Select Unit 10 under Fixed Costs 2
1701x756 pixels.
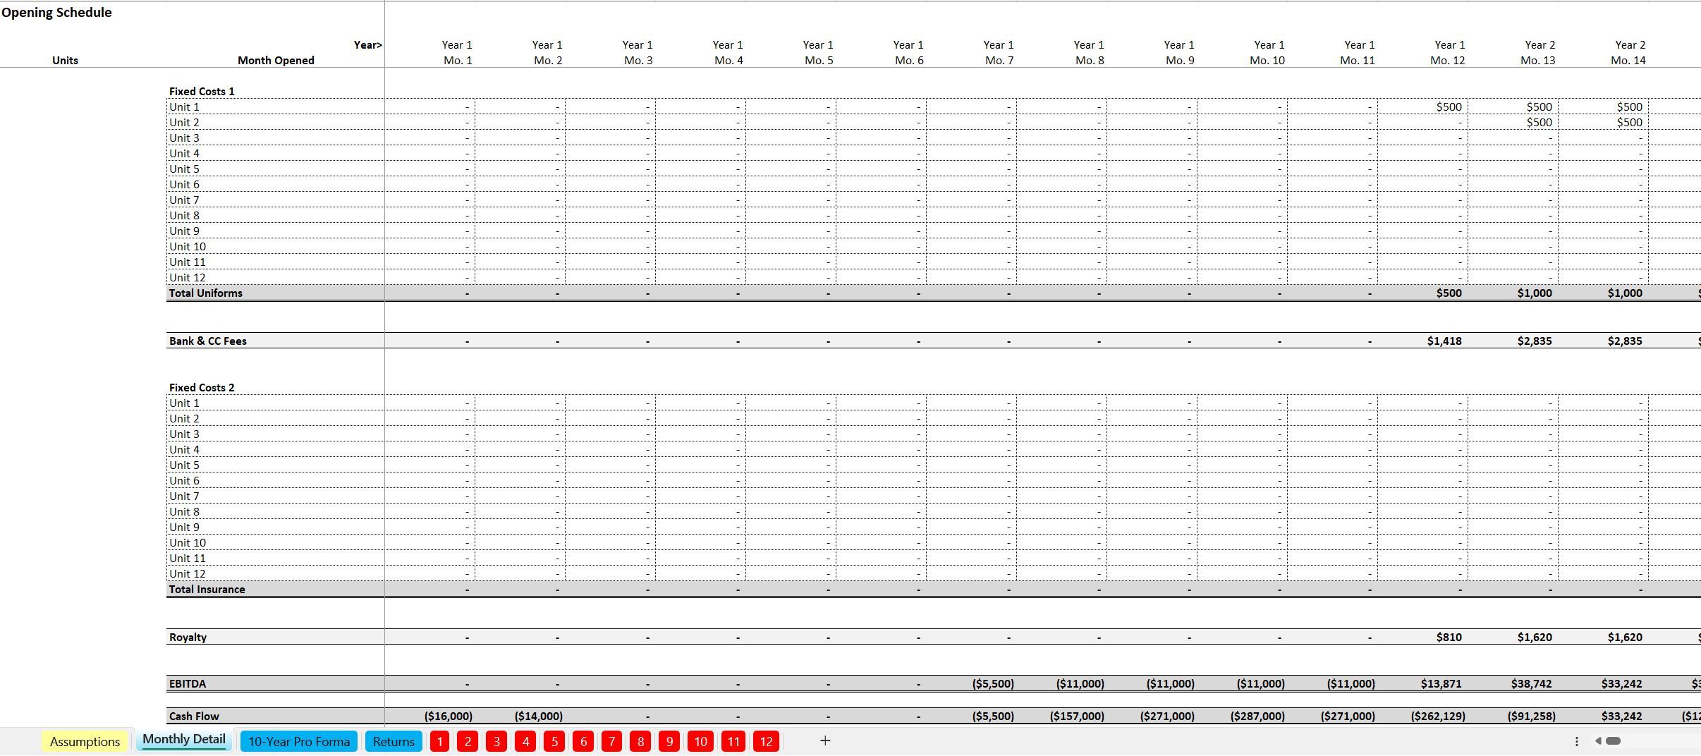tap(188, 542)
